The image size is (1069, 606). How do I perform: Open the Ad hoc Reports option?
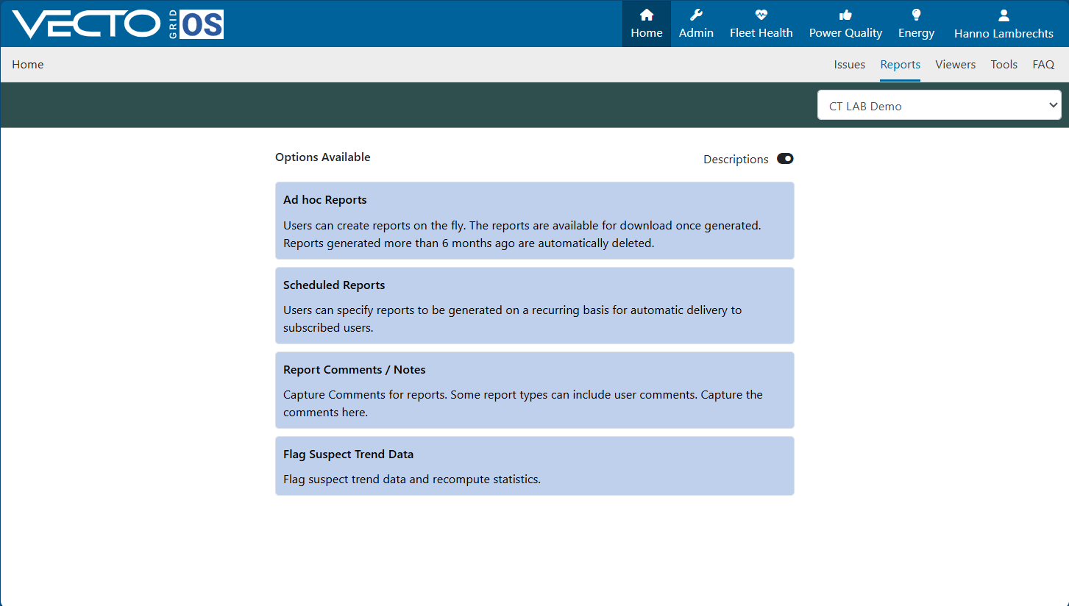pyautogui.click(x=535, y=221)
